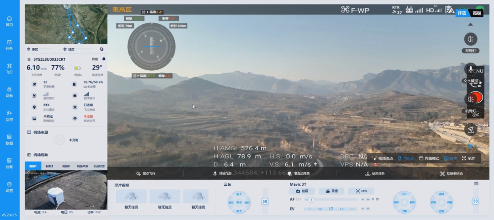Switch to the 视频2 video tab
The width and height of the screenshot is (494, 220).
(x=49, y=166)
